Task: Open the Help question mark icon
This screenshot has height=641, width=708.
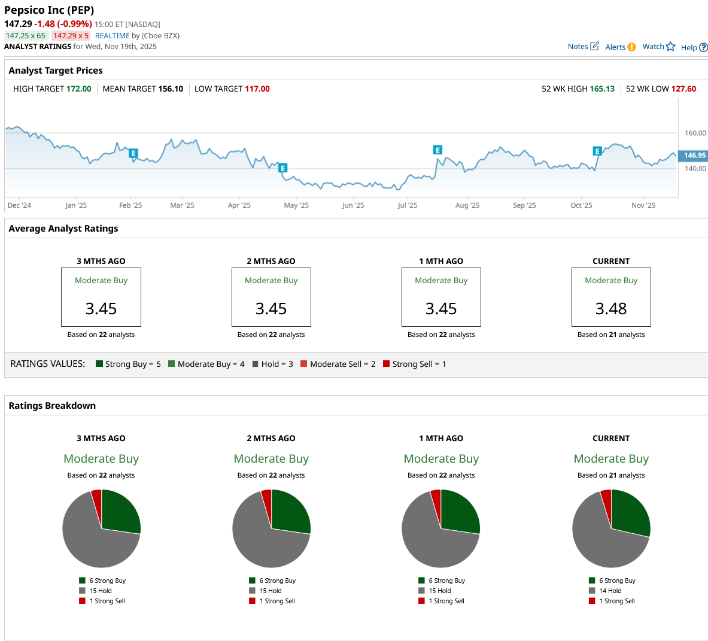Action: [x=703, y=47]
